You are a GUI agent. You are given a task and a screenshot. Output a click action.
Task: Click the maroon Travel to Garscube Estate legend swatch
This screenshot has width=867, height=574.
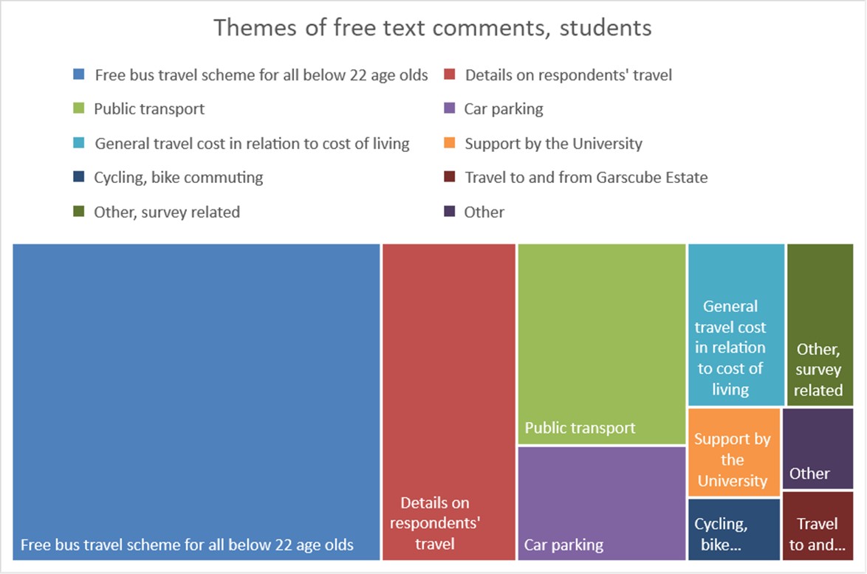[450, 177]
